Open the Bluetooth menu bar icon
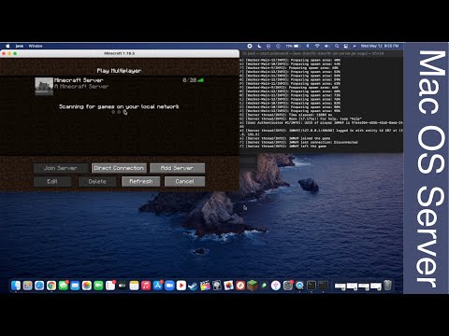The width and height of the screenshot is (449, 336). pyautogui.click(x=308, y=46)
